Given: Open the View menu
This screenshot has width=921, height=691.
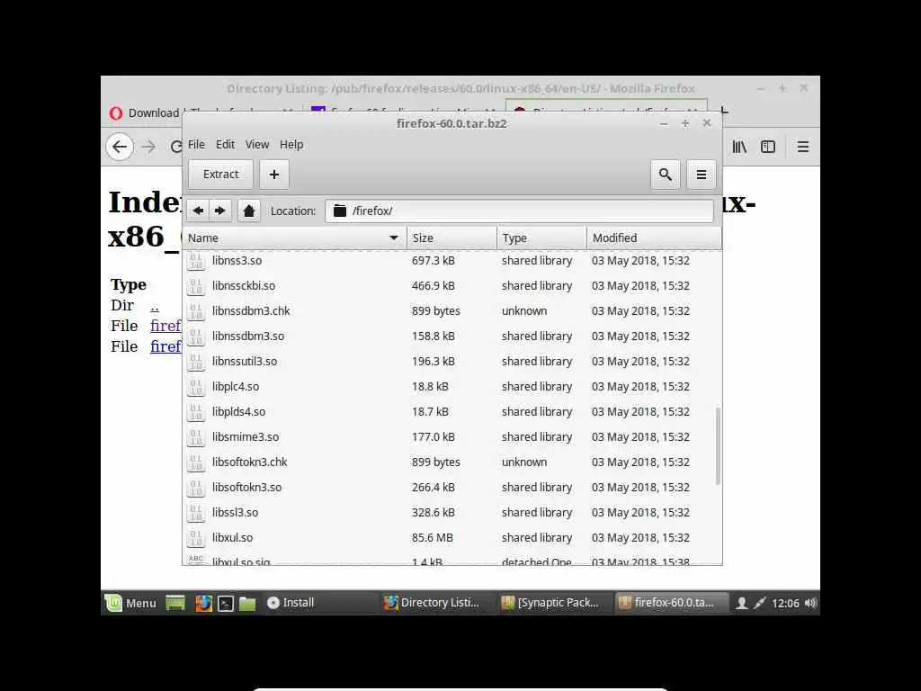Looking at the screenshot, I should 256,145.
